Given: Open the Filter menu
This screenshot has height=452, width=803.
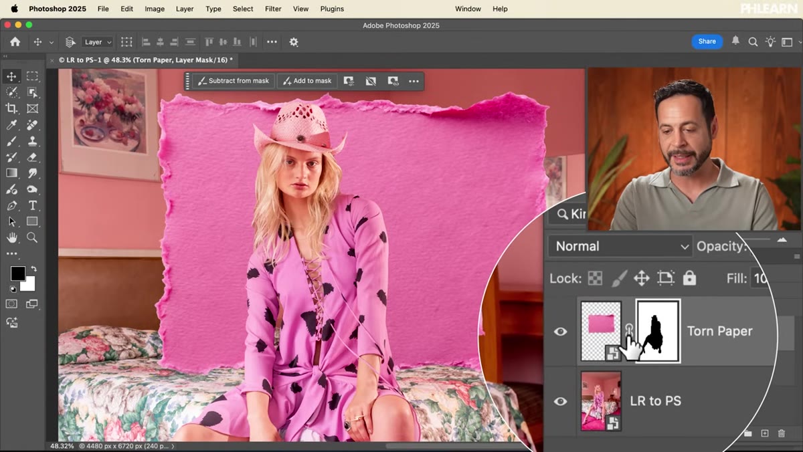Looking at the screenshot, I should (273, 9).
